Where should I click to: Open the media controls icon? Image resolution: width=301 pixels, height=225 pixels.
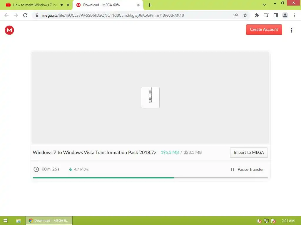click(x=266, y=15)
